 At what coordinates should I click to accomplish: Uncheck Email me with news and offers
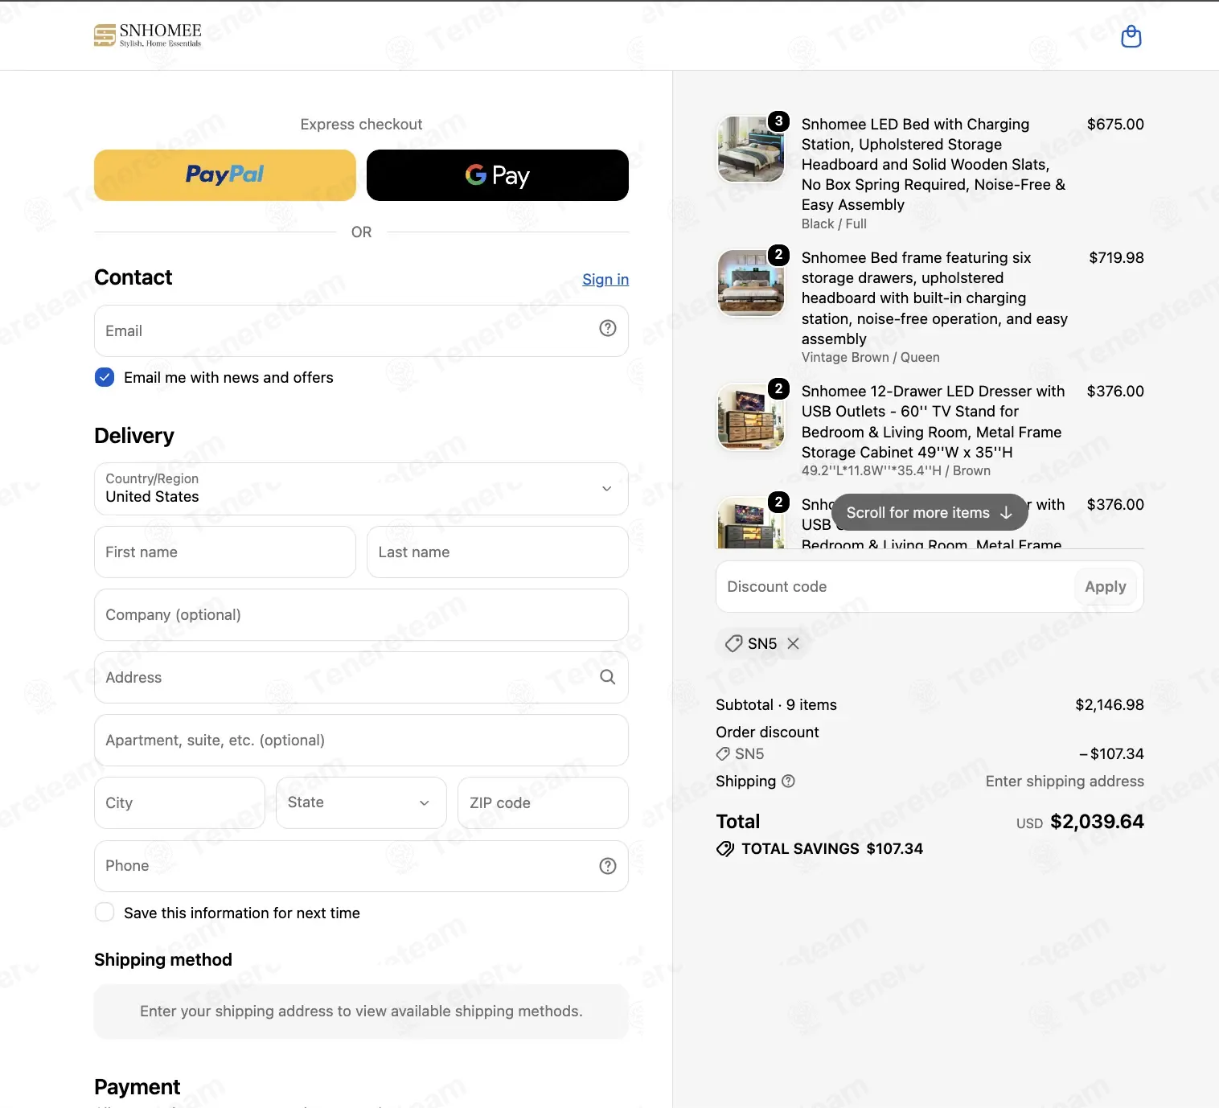click(x=105, y=377)
